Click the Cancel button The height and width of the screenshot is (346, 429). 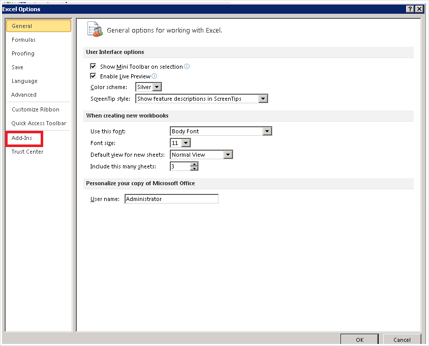402,339
